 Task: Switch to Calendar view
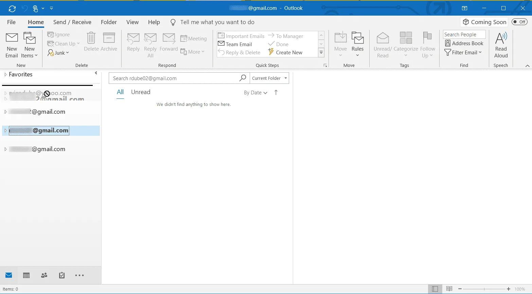pyautogui.click(x=26, y=275)
